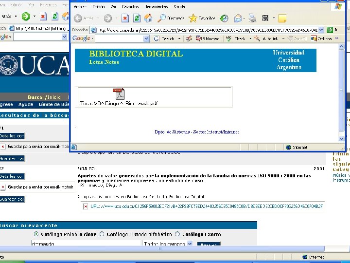The height and width of the screenshot is (263, 350).
Task: Open Google search box dropdown in front window
Action: (x=146, y=38)
